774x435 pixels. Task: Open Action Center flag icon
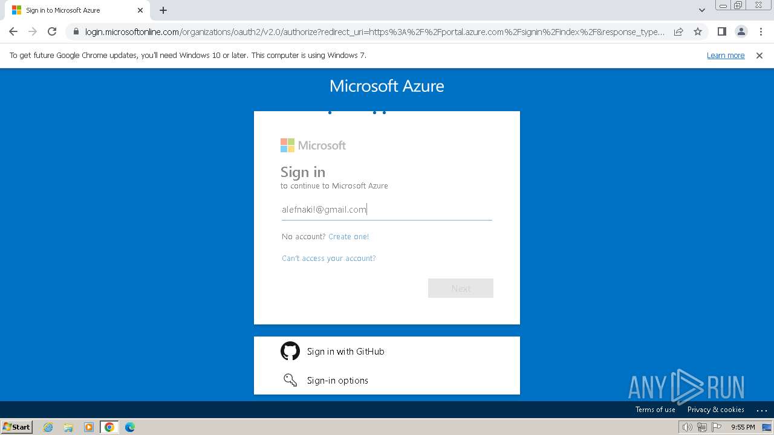pyautogui.click(x=717, y=427)
